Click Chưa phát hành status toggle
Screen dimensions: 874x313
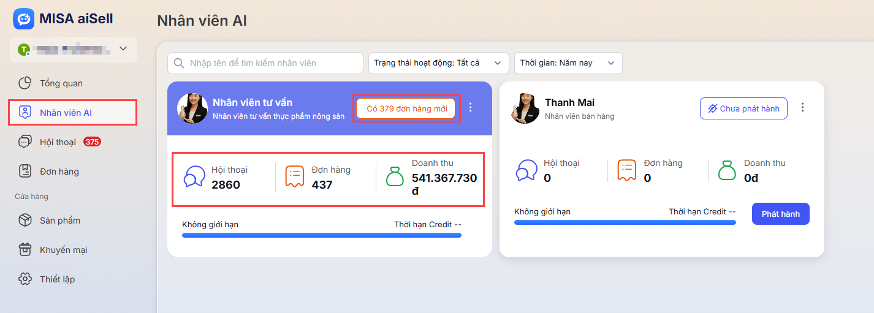pyautogui.click(x=743, y=108)
